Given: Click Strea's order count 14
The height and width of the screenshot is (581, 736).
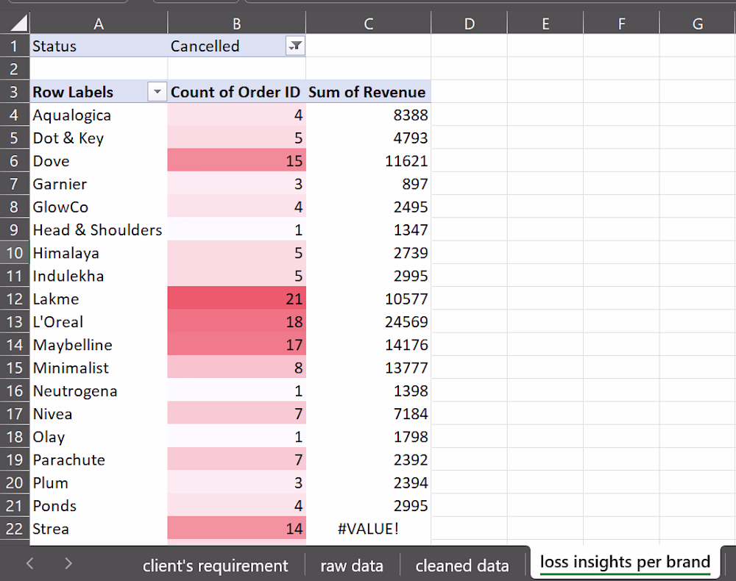Looking at the screenshot, I should click(x=236, y=529).
